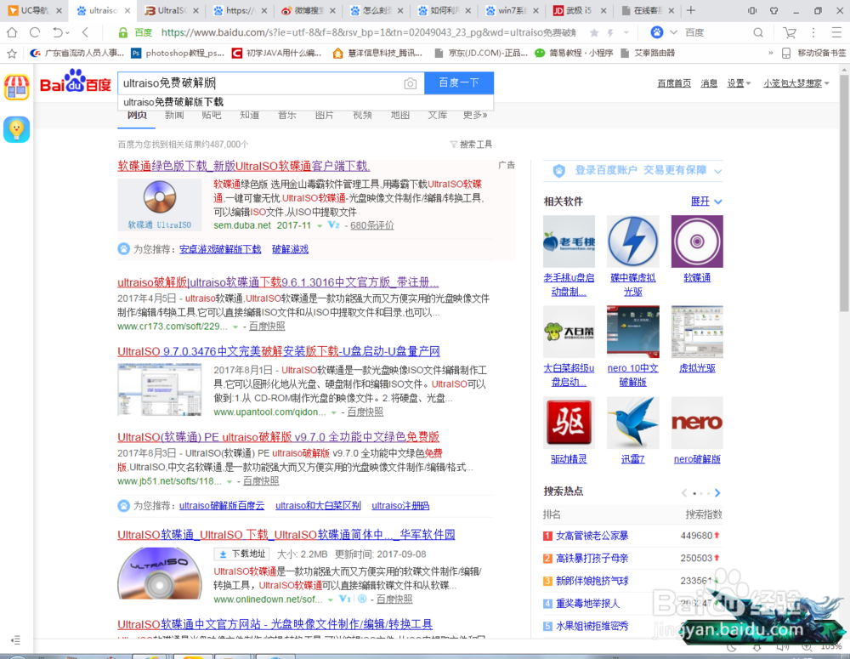Screen dimensions: 850x659
Task: Click the 破解游戏 recommendation link
Action: (290, 249)
